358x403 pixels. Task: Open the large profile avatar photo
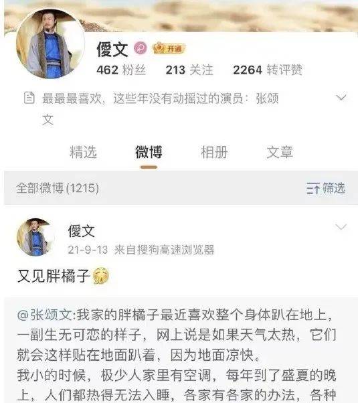(x=50, y=44)
